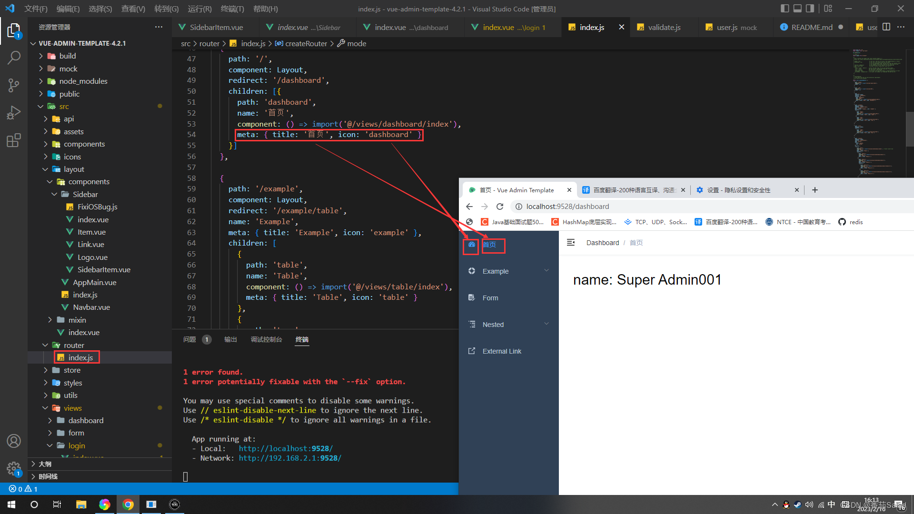Toggle the panel layout icon
The height and width of the screenshot is (514, 914).
coord(797,9)
